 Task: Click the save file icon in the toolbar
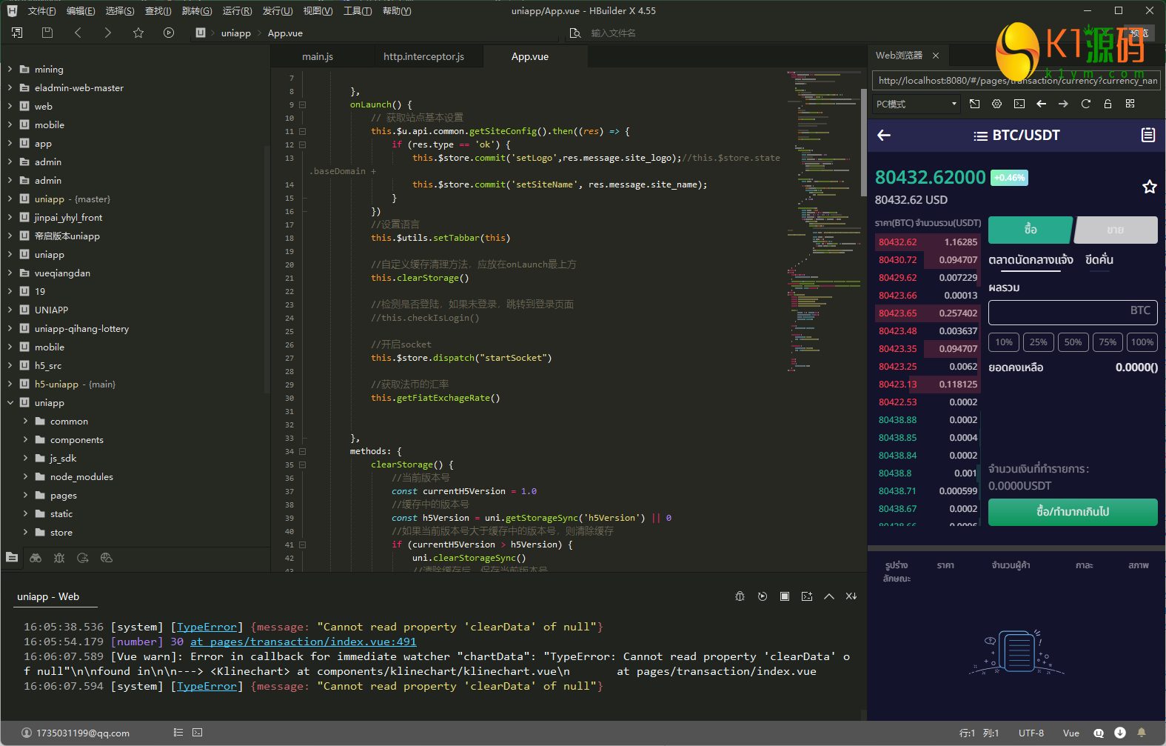(47, 33)
